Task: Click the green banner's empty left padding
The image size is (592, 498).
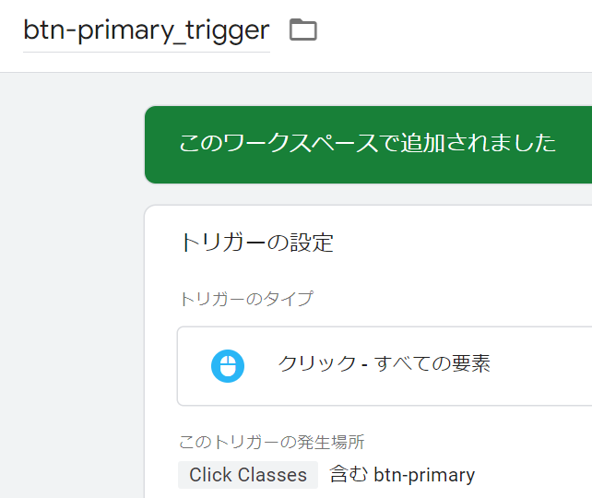Action: (160, 144)
